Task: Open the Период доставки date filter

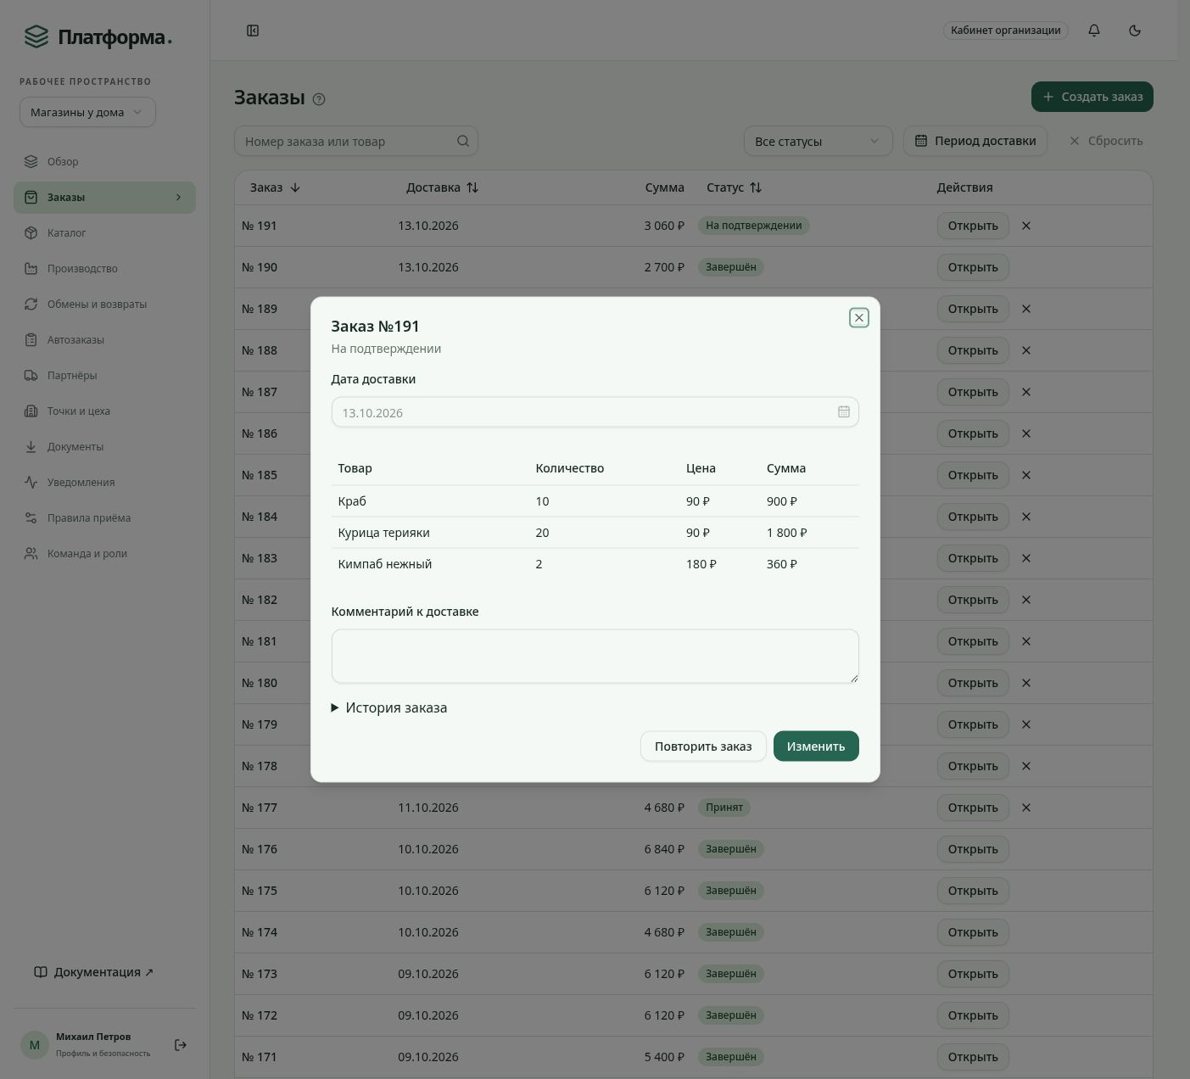Action: 975,141
